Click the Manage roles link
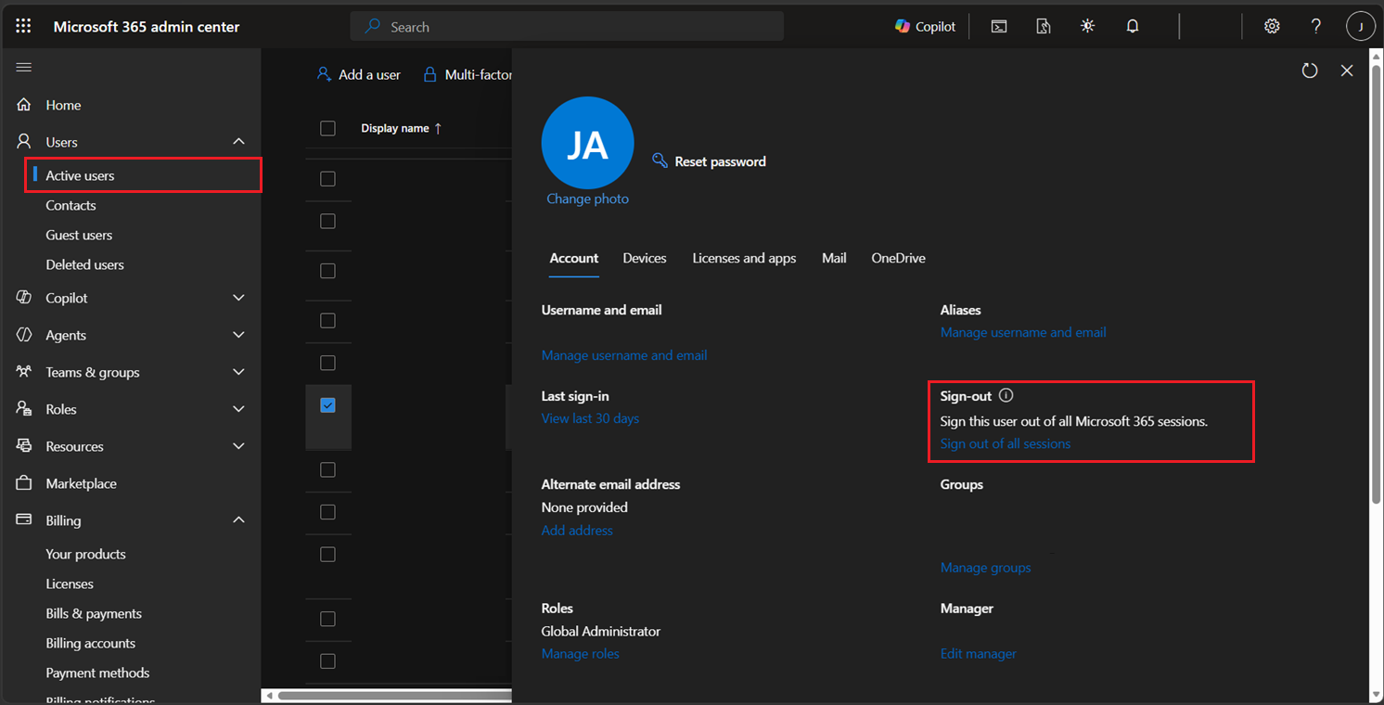The height and width of the screenshot is (705, 1384). click(581, 654)
